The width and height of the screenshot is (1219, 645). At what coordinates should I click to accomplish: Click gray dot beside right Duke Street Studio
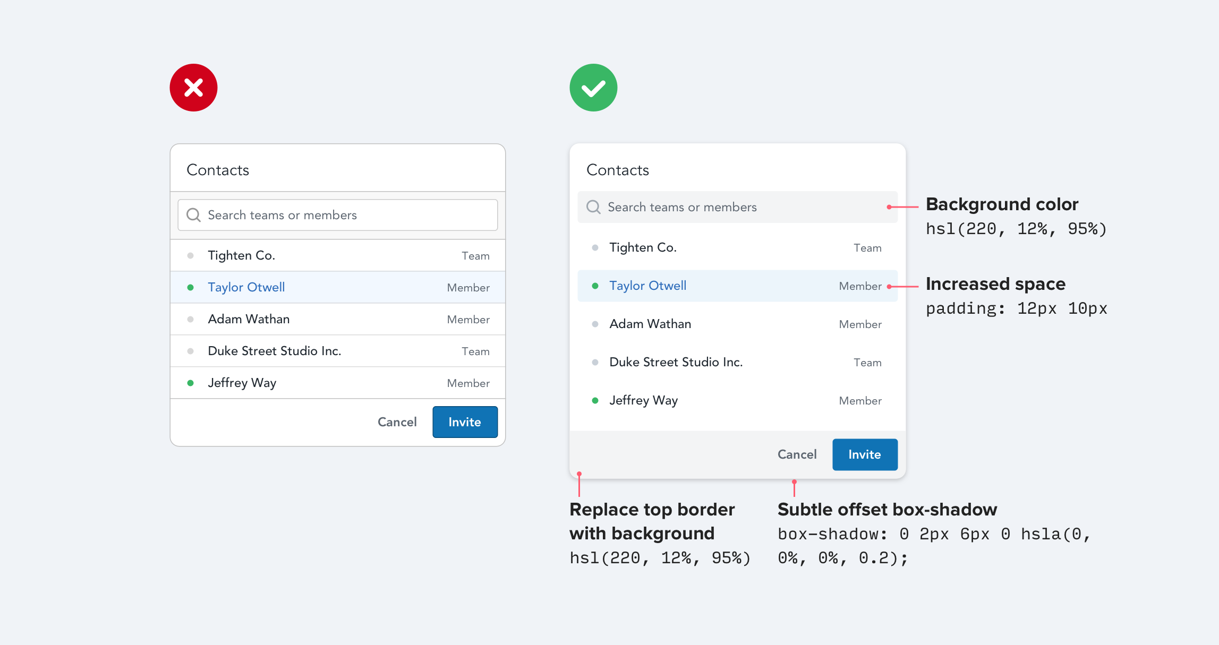point(595,363)
